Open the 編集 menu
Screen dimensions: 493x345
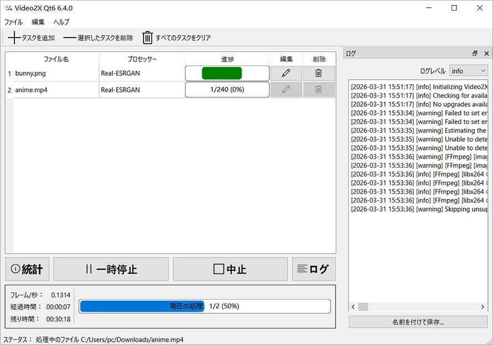(x=37, y=22)
